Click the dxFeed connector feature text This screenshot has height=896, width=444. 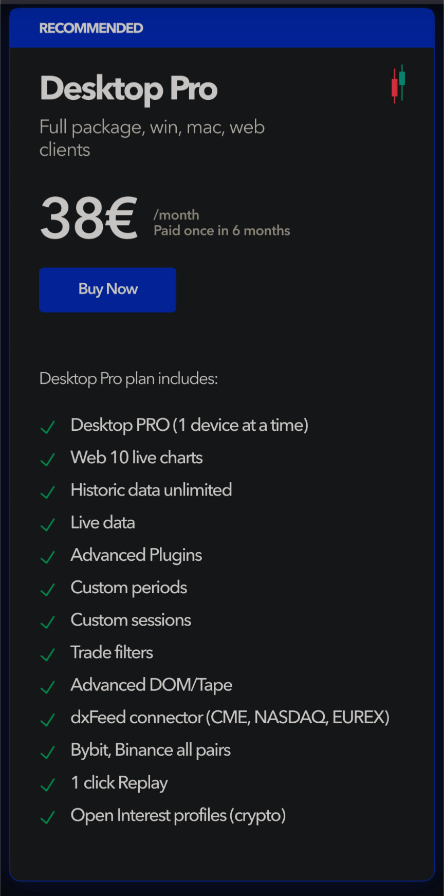coord(230,717)
